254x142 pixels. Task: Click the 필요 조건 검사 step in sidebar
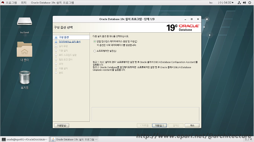pyautogui.click(x=66, y=60)
